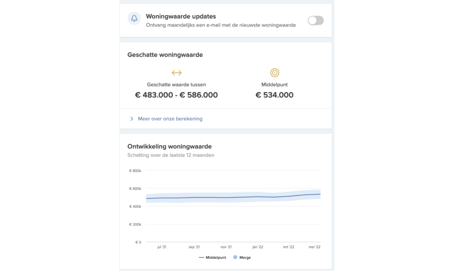453x275 pixels.
Task: Click the jul '21 axis label
Action: point(162,247)
